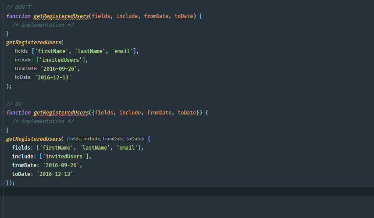
Task: Collapse the first getRegisteredUsers function fold marker
Action: (x=4, y=16)
